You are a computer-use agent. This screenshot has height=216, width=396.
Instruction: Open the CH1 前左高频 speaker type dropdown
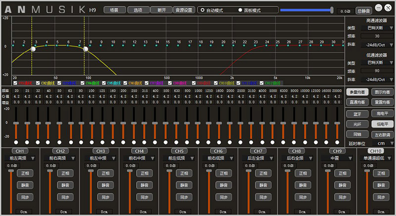coord(20,158)
